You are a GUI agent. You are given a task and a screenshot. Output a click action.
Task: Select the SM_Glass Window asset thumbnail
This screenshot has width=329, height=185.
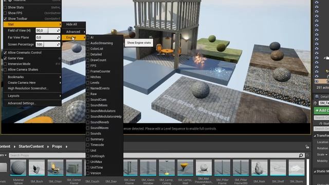click(x=148, y=168)
